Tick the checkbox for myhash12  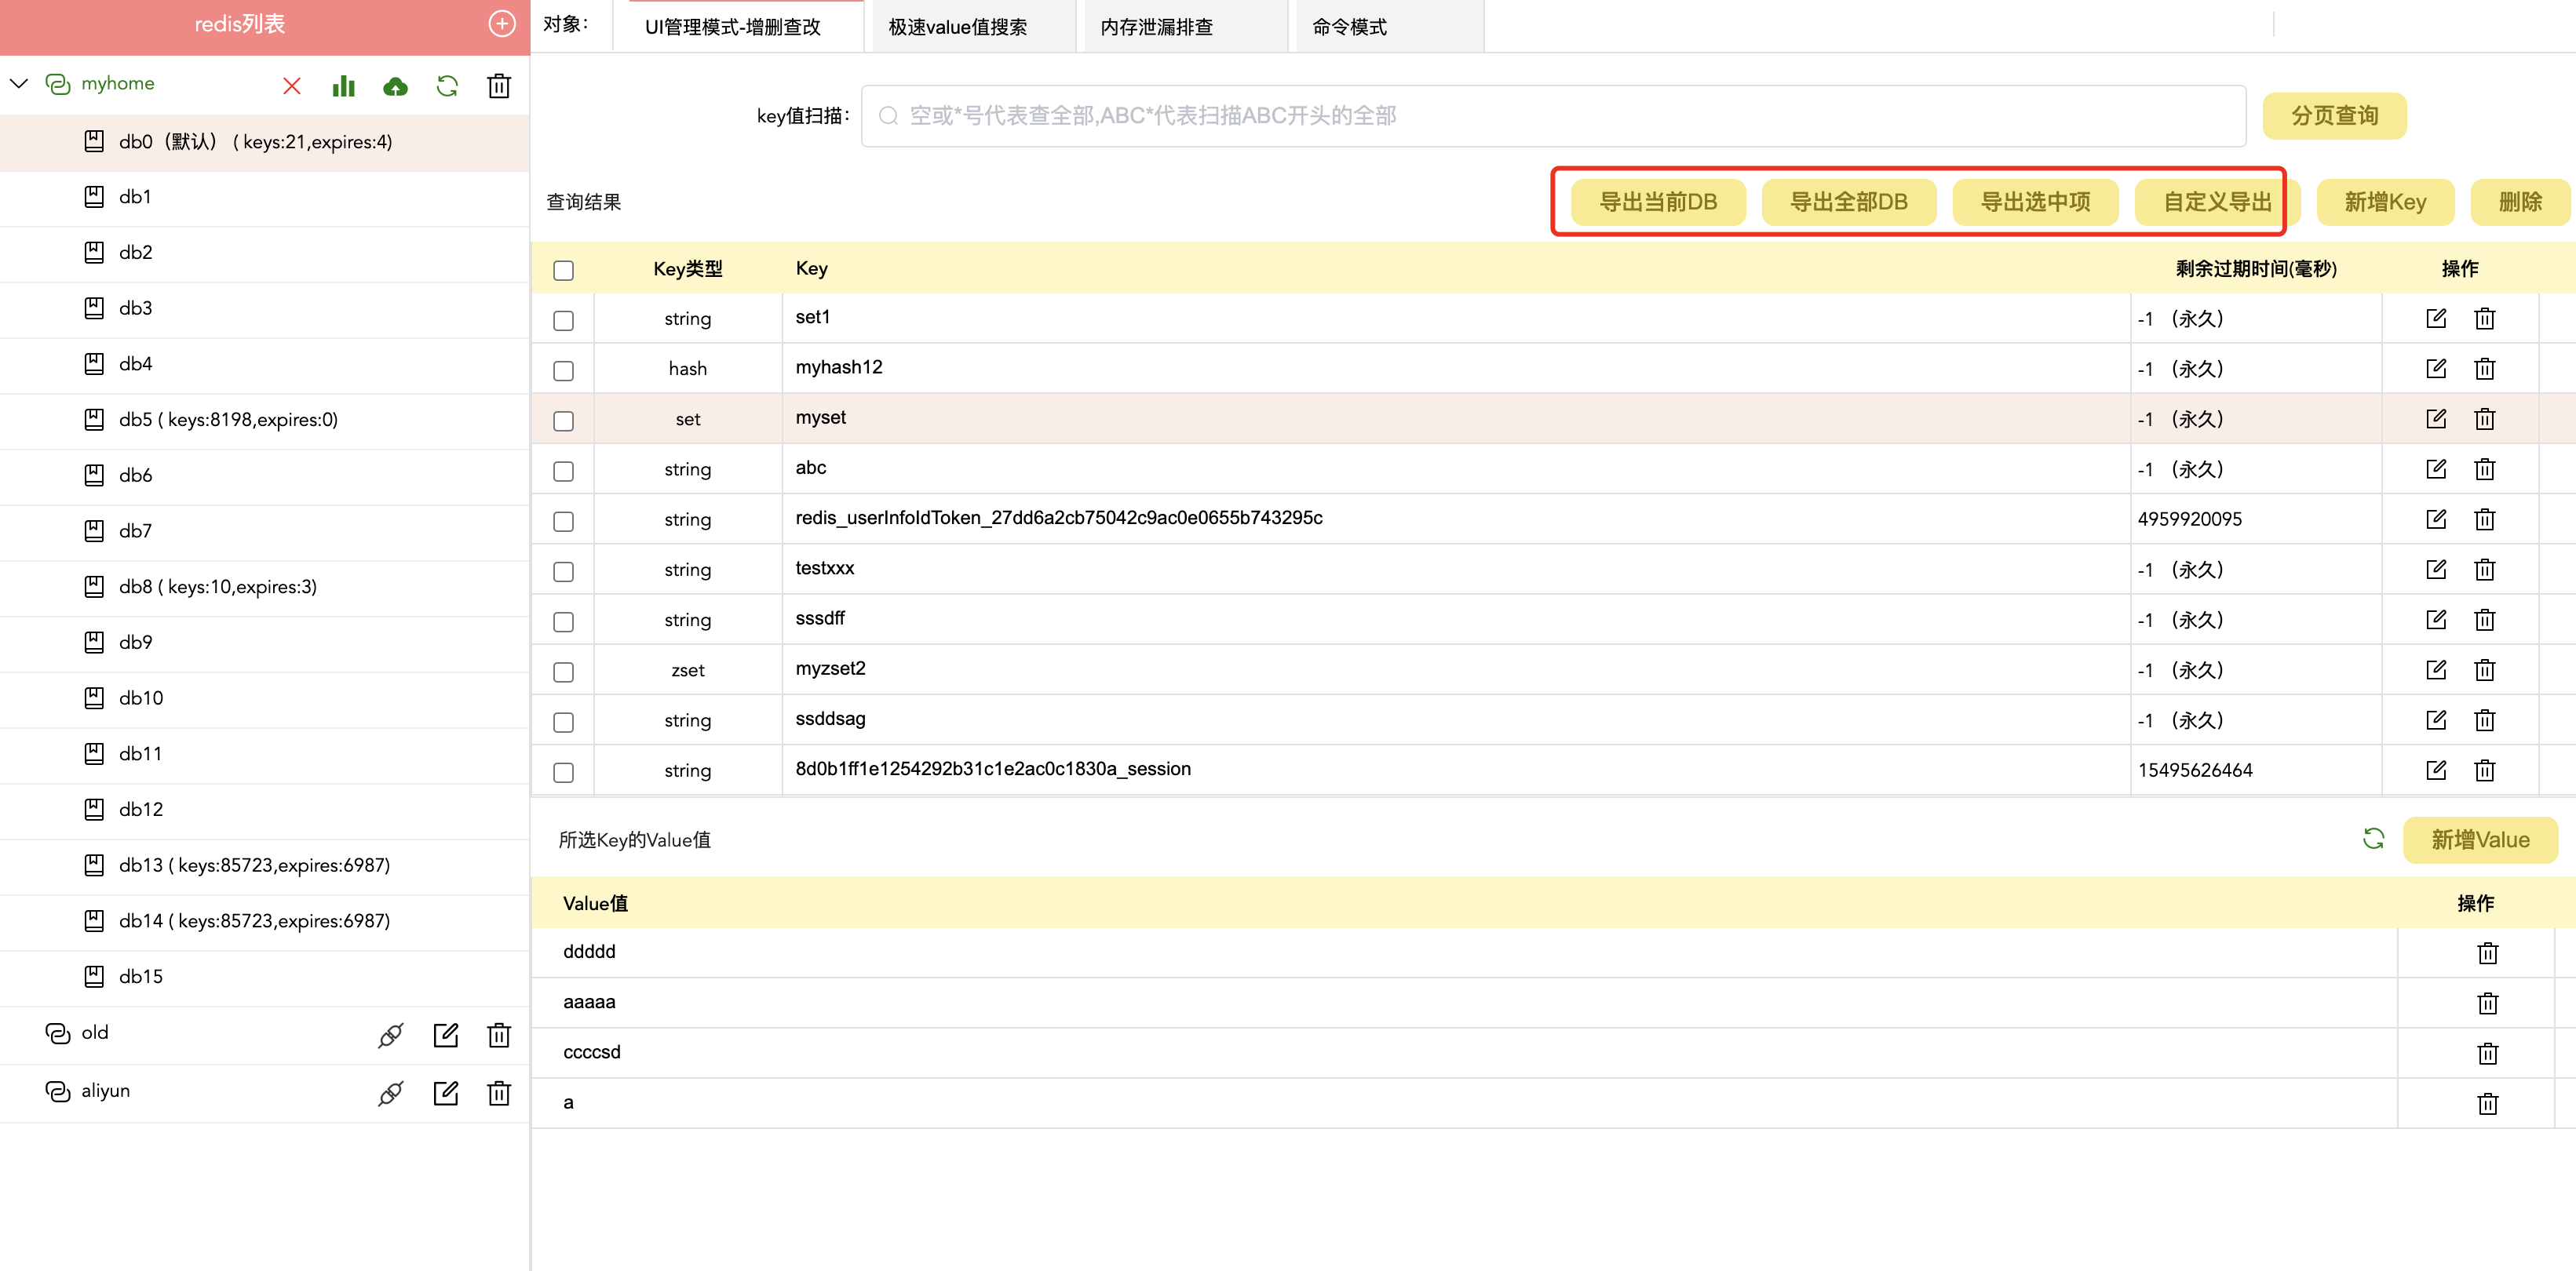(564, 370)
